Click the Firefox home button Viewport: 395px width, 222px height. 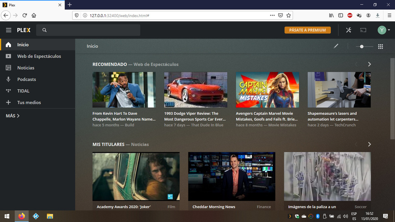tap(34, 15)
